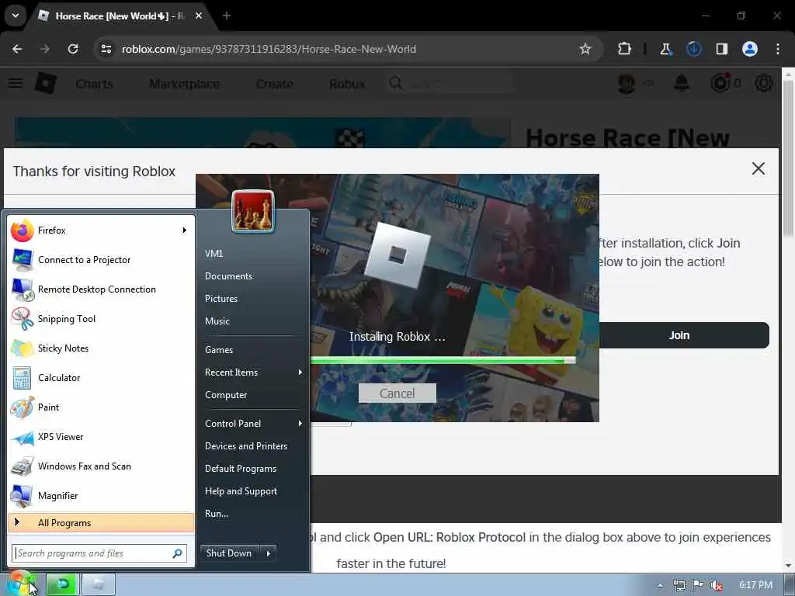Image resolution: width=795 pixels, height=596 pixels.
Task: Toggle the Chrome side panel
Action: coord(721,49)
